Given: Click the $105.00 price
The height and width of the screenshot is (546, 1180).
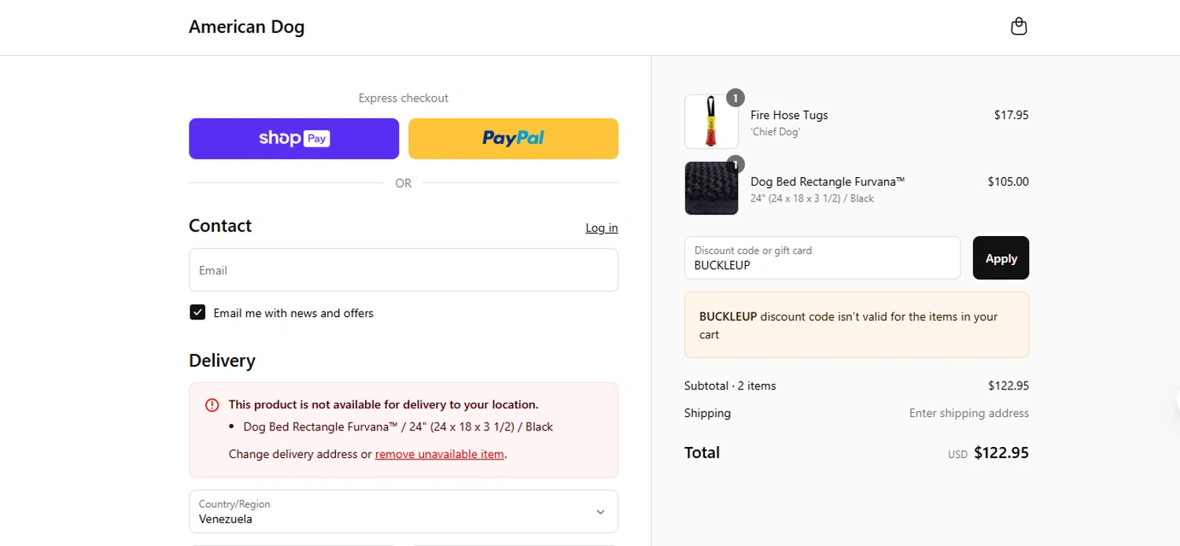Looking at the screenshot, I should tap(1008, 181).
